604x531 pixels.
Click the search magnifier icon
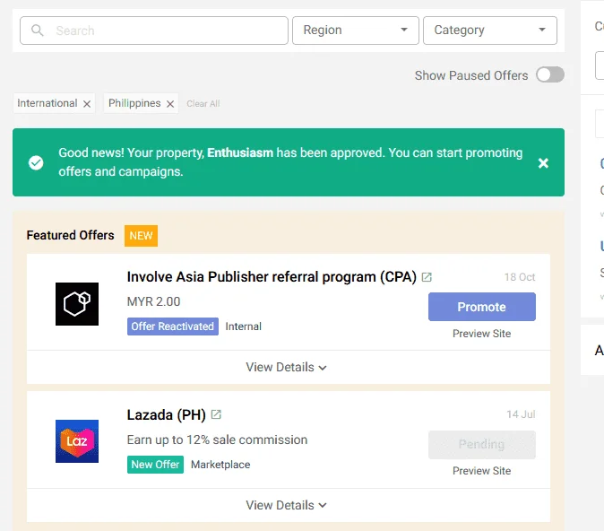pyautogui.click(x=38, y=30)
